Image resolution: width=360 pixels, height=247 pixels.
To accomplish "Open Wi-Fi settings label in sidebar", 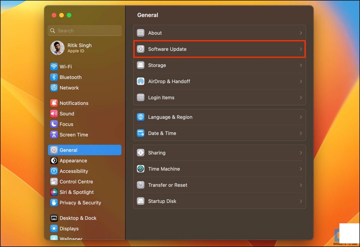I will click(66, 67).
